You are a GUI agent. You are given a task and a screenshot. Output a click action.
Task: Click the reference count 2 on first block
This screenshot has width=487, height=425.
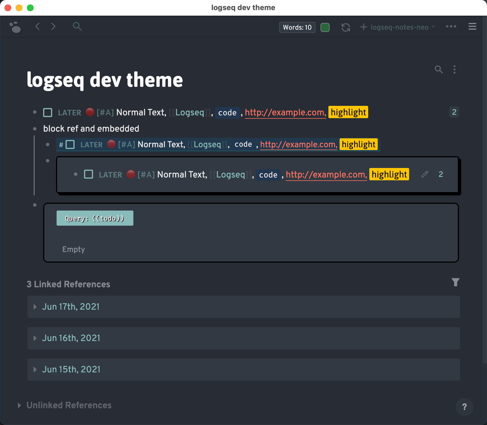point(454,112)
